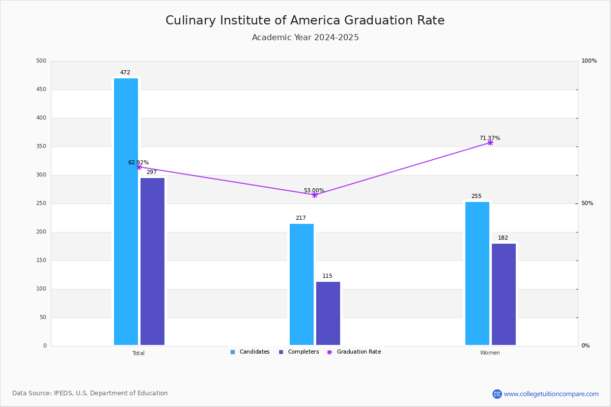
Task: Click the Graduation Rate legend star marker
Action: (329, 352)
